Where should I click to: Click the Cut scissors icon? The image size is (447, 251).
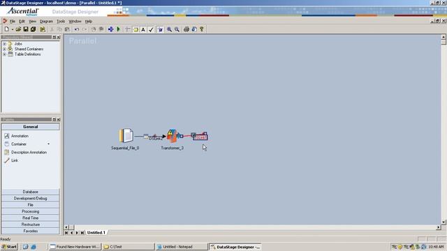[x=52, y=29]
